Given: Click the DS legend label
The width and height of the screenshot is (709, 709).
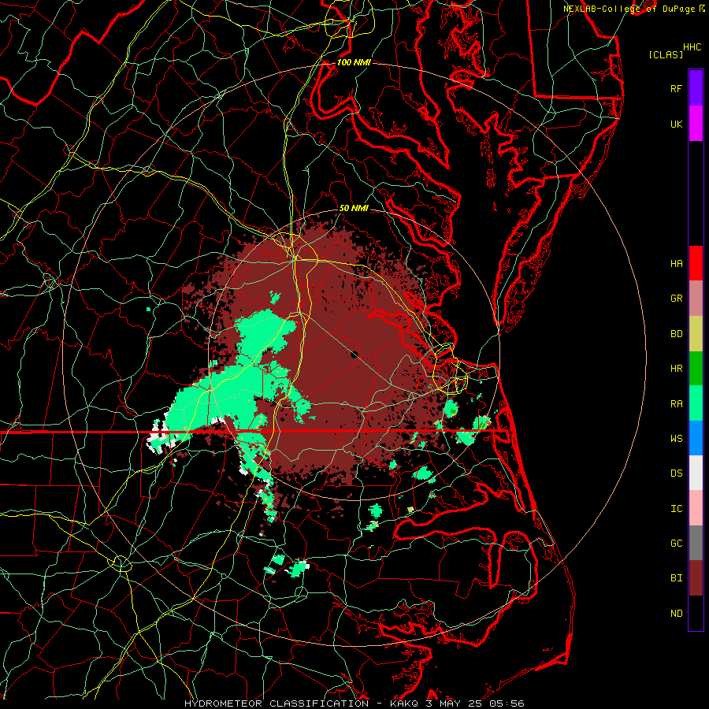Looking at the screenshot, I should pyautogui.click(x=677, y=473).
